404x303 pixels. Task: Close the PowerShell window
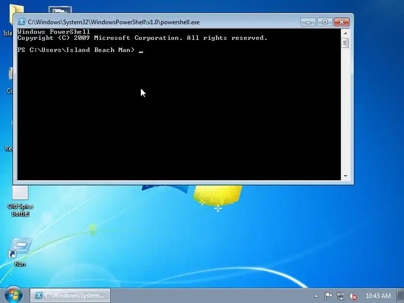[x=342, y=22]
